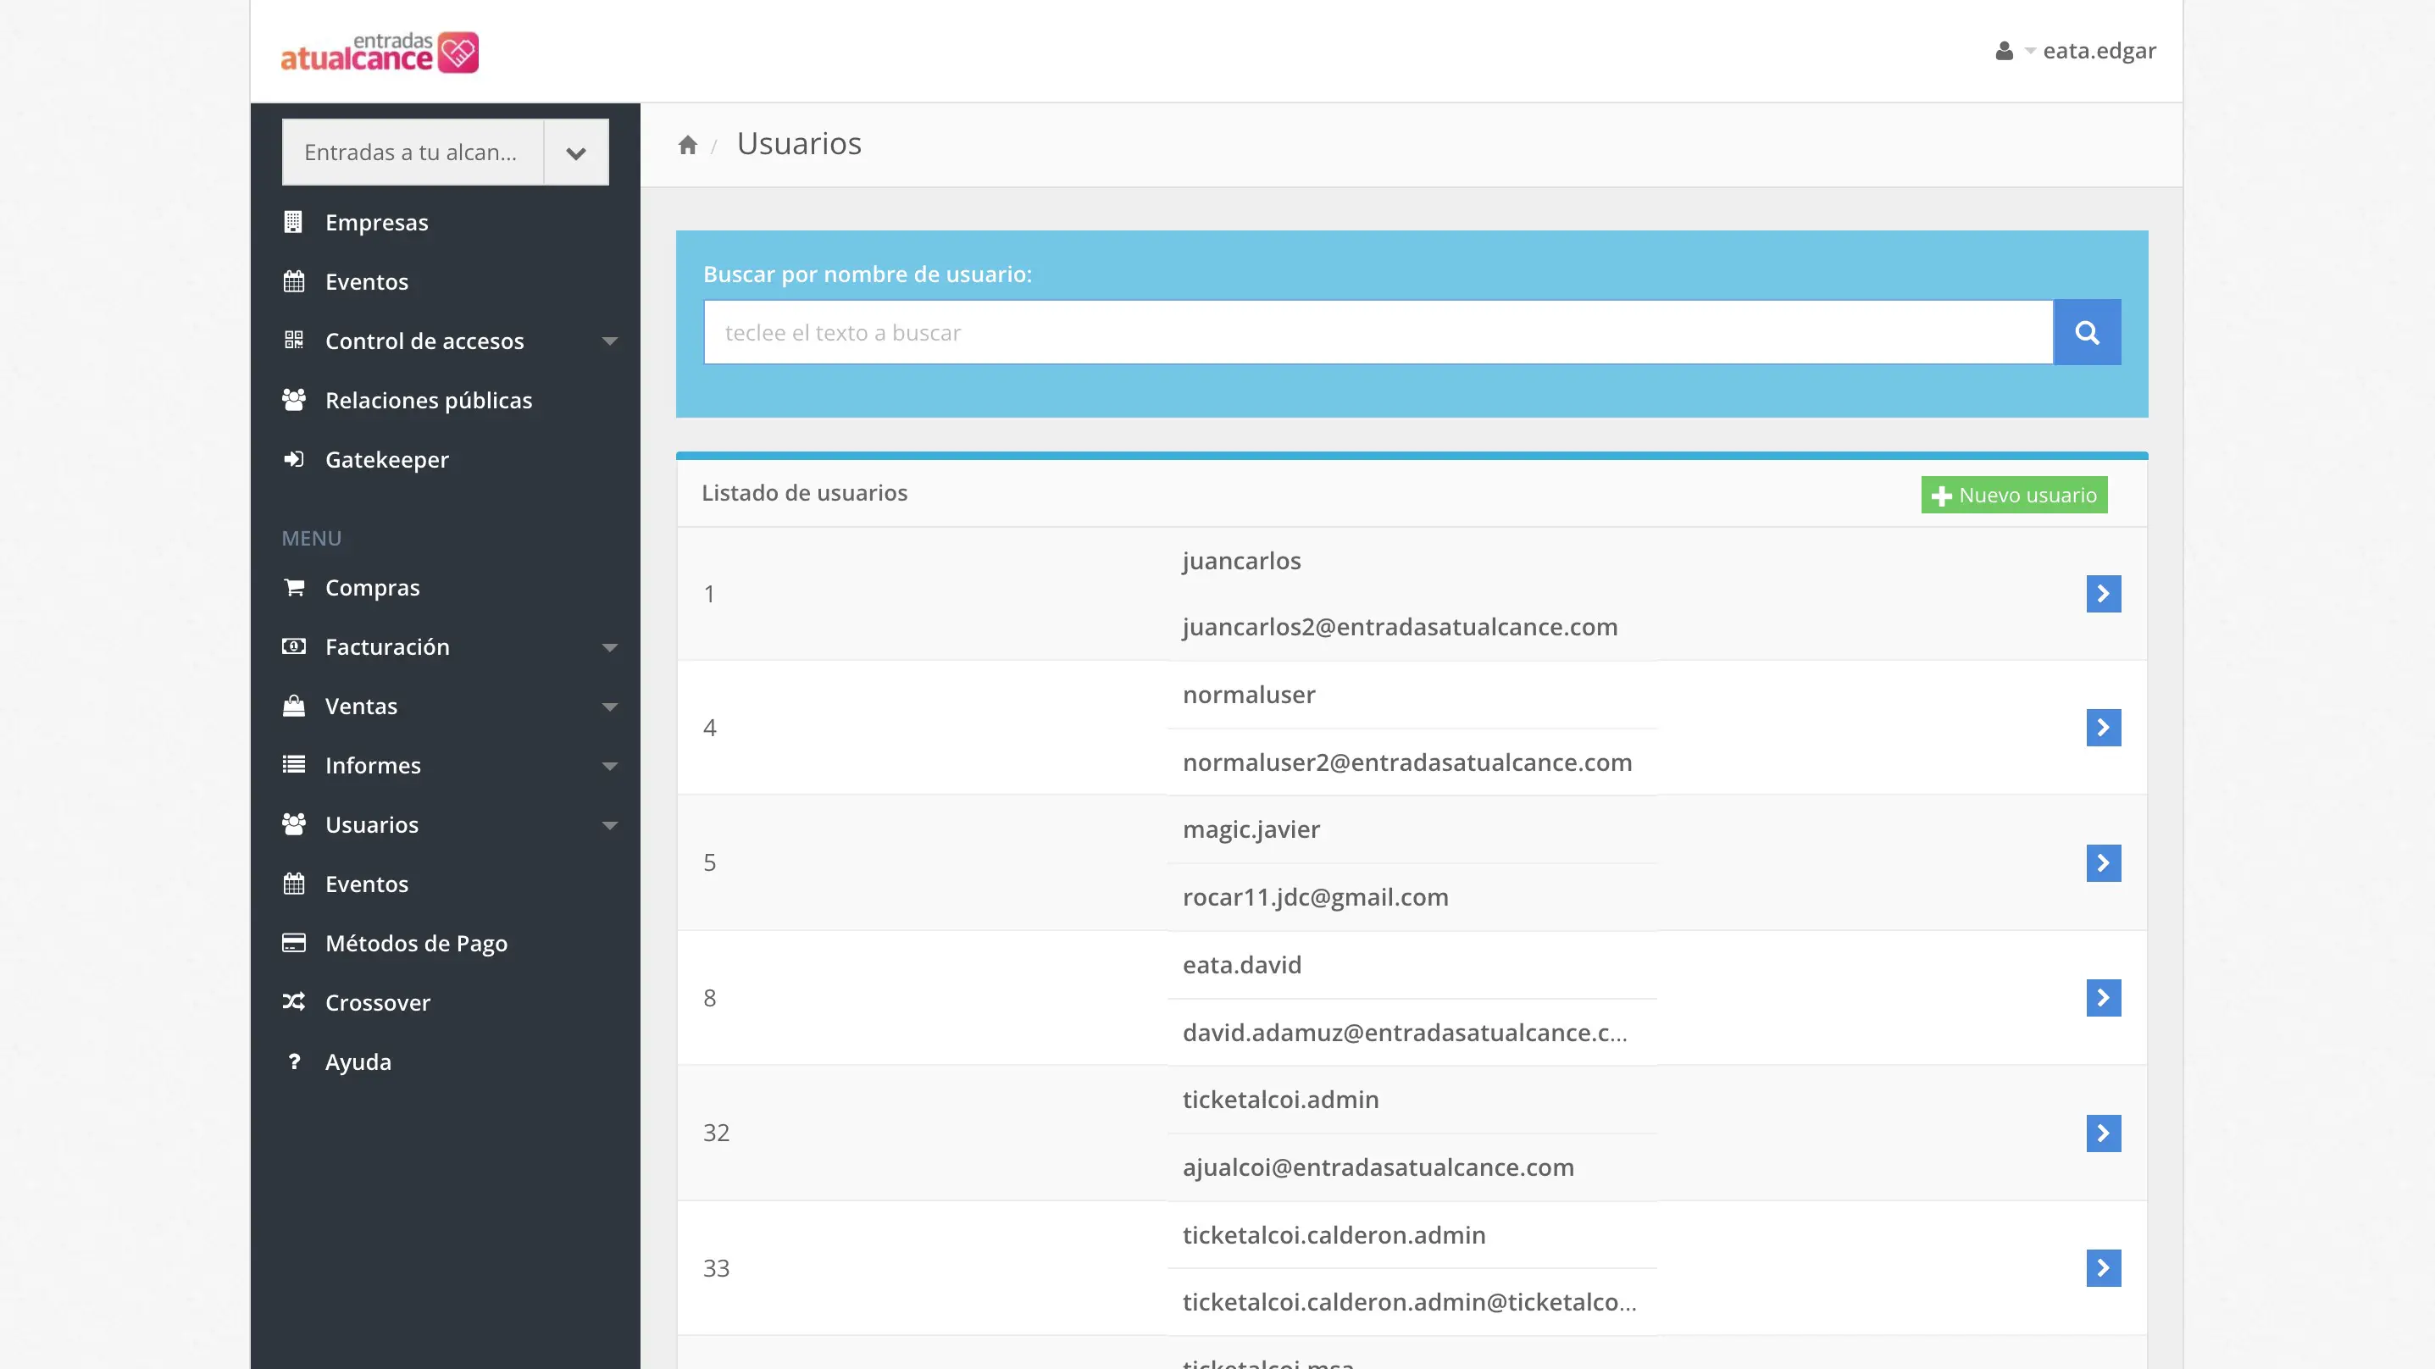The width and height of the screenshot is (2435, 1369).
Task: Click the Crossover shuffle icon
Action: coord(293,1002)
